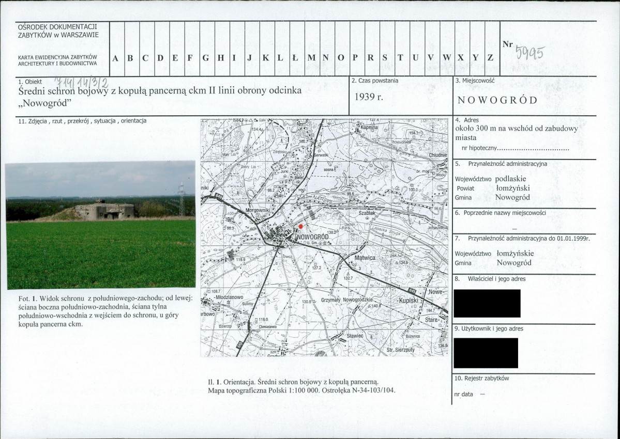Click the letter M index cell

click(x=312, y=49)
